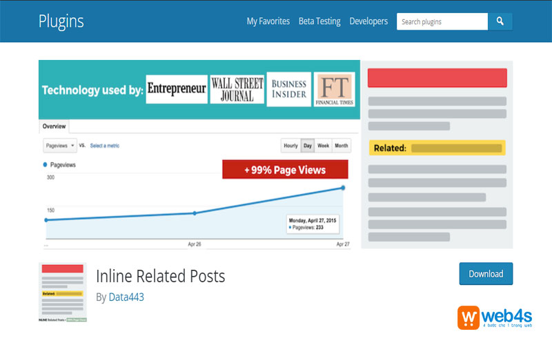Switch chart to Month view

click(342, 146)
